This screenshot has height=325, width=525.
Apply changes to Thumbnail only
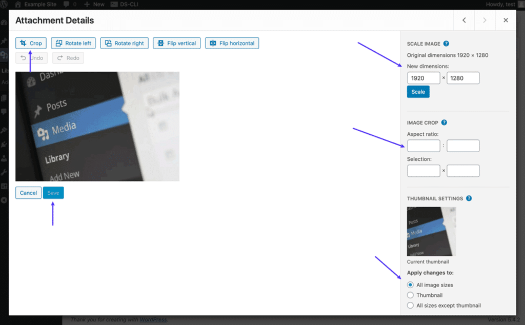click(410, 295)
